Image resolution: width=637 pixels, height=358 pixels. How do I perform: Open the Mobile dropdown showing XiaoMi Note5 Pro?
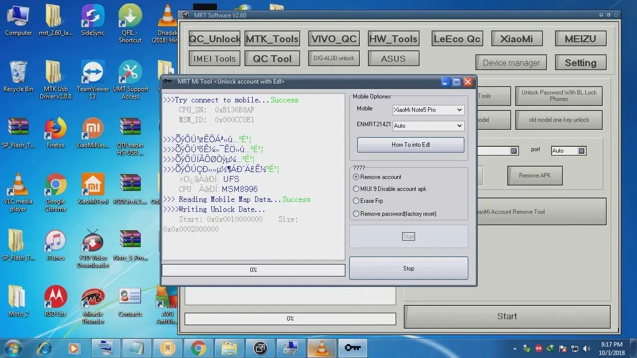click(x=428, y=110)
